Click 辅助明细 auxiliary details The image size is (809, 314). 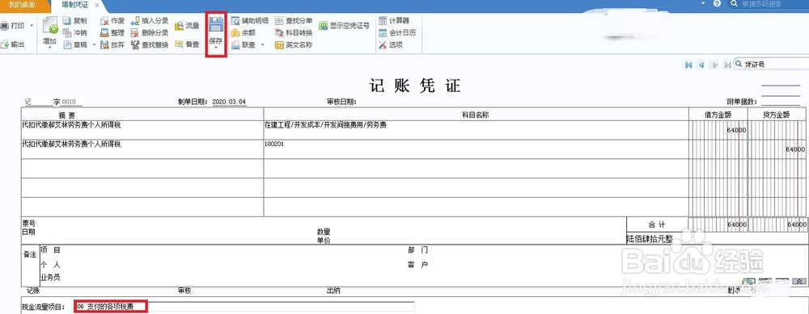(x=250, y=21)
